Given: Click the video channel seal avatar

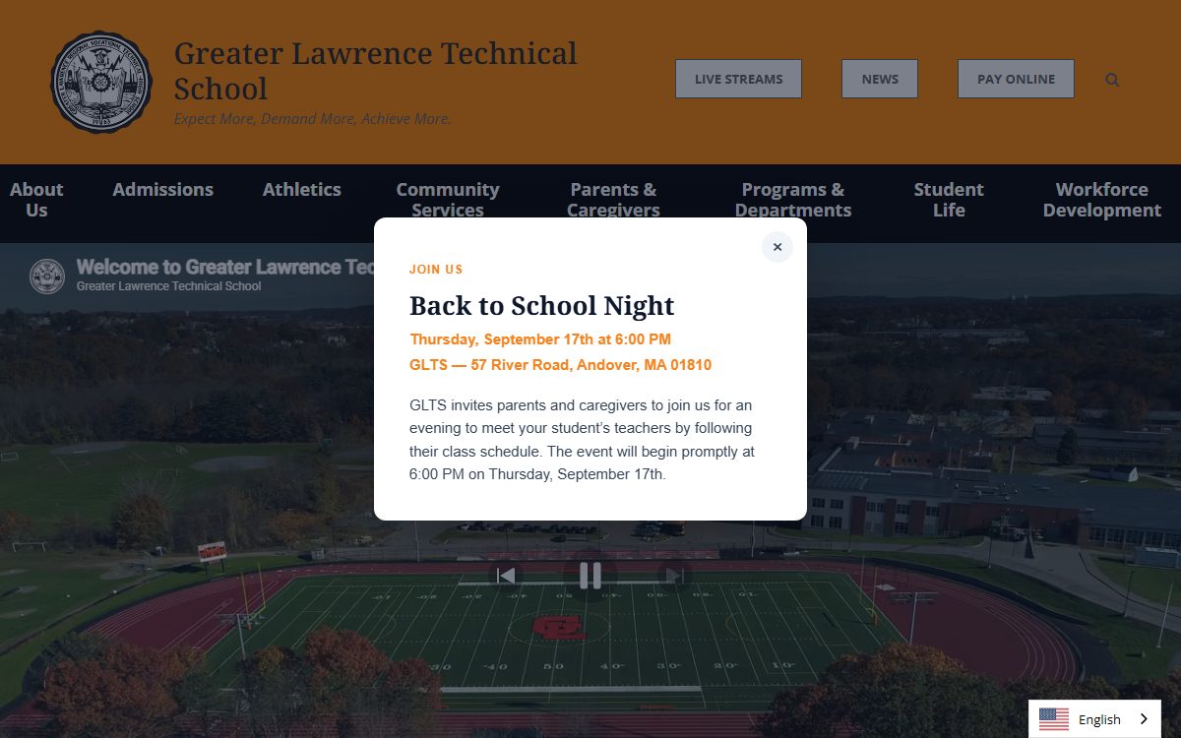Looking at the screenshot, I should [47, 277].
